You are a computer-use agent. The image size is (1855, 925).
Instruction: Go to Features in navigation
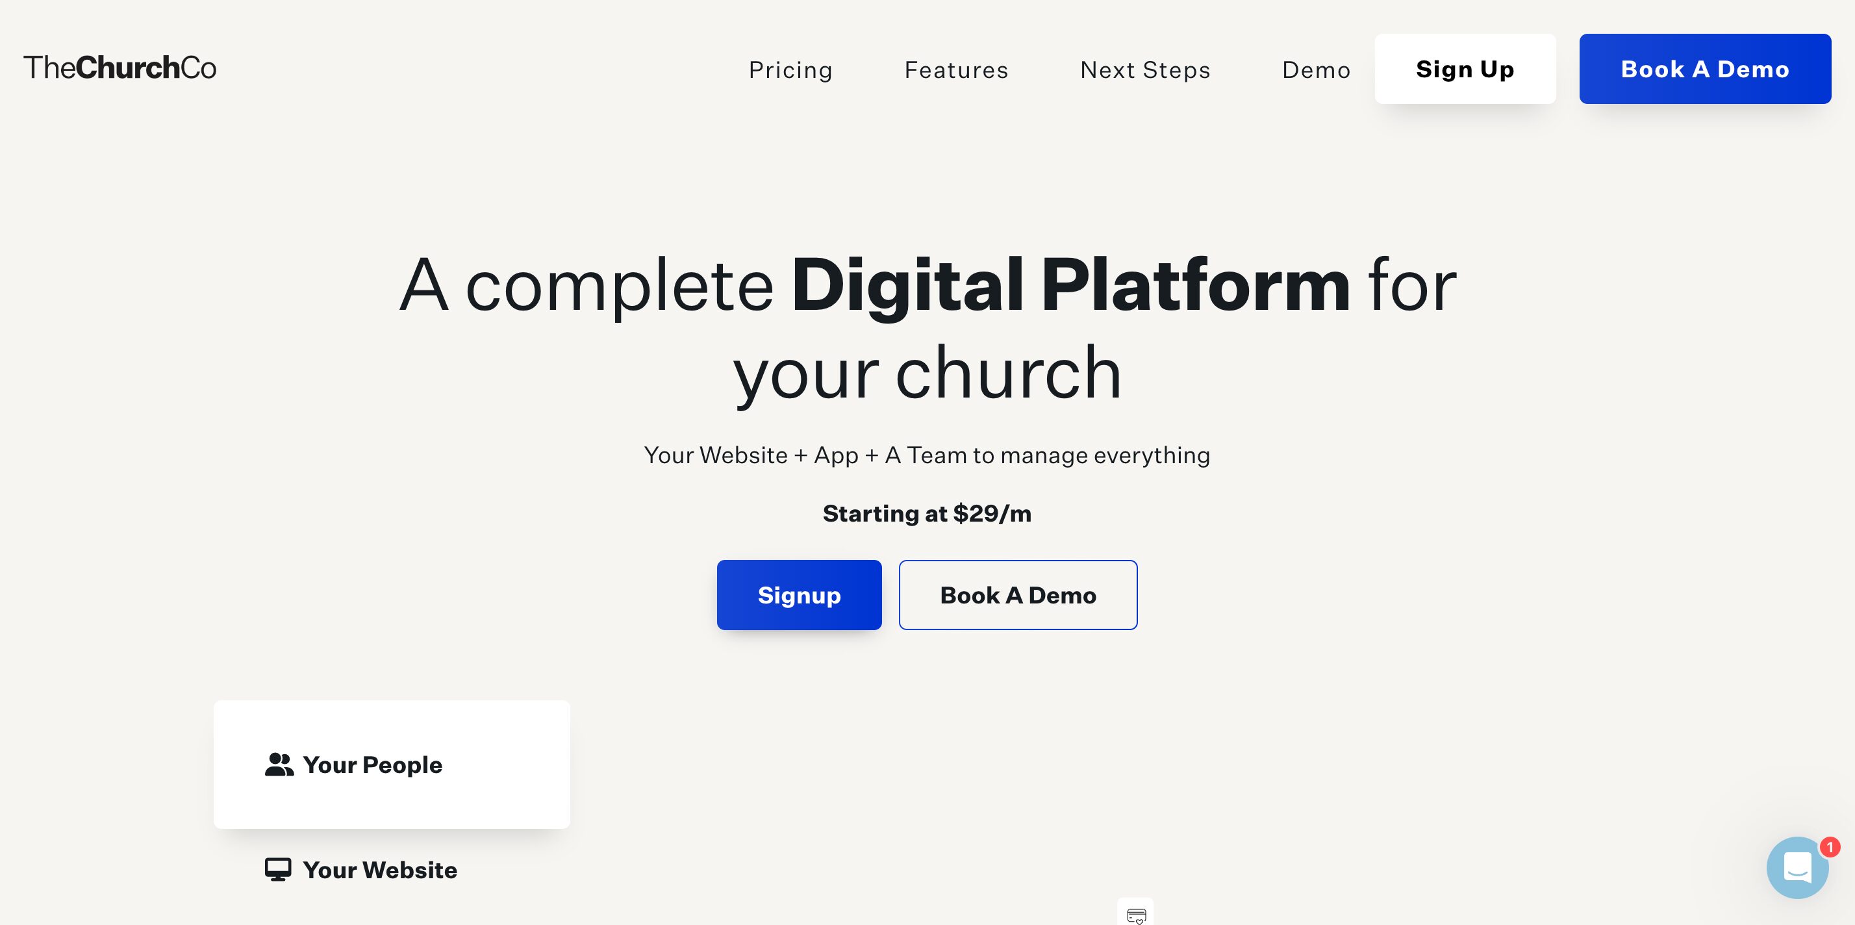pyautogui.click(x=956, y=70)
